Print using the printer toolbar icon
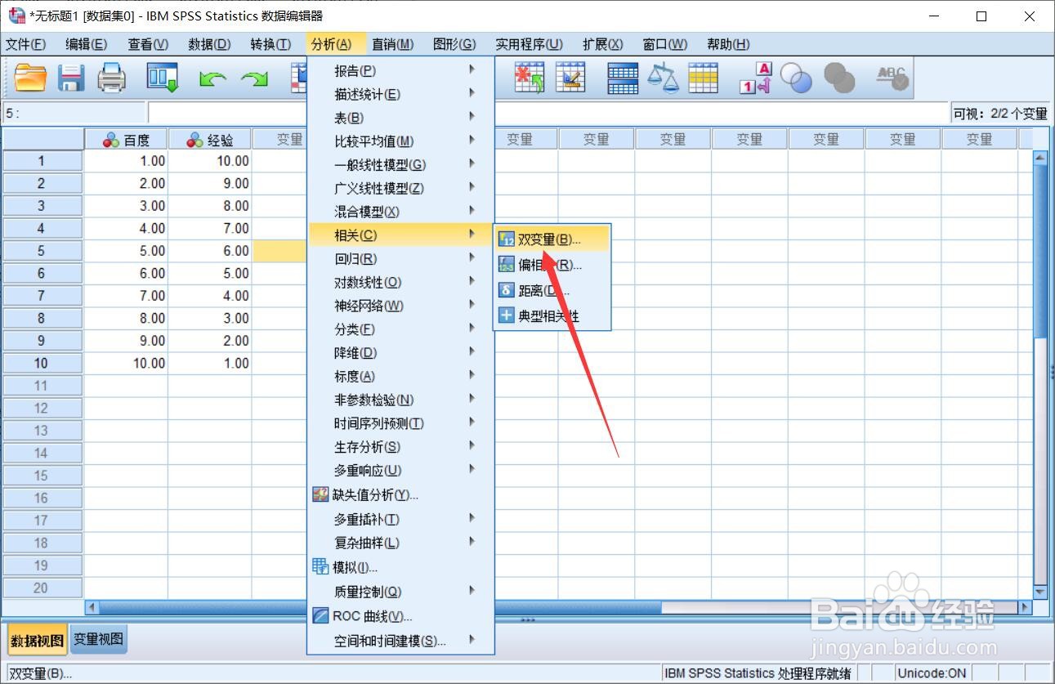Image resolution: width=1055 pixels, height=684 pixels. point(111,78)
